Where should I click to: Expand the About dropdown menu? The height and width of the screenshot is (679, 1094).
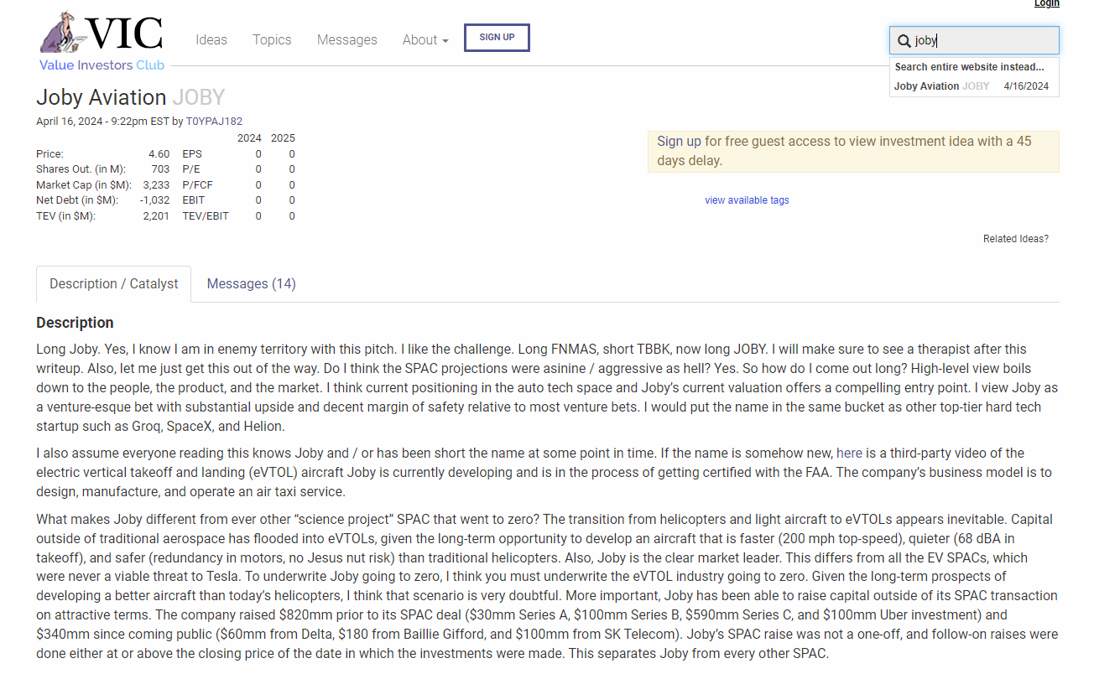[x=425, y=39]
